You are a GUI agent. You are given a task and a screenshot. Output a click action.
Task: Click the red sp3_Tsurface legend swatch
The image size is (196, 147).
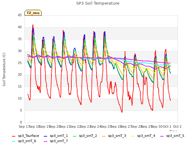[13, 136]
